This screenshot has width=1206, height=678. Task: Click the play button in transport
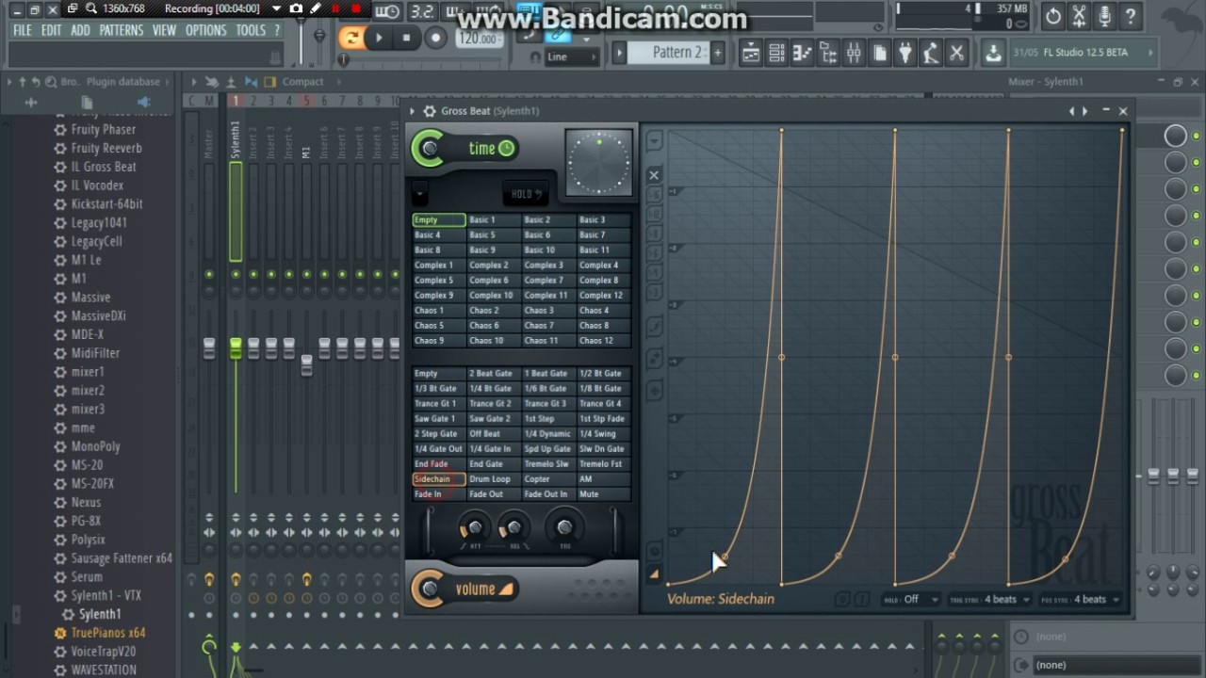click(x=379, y=38)
